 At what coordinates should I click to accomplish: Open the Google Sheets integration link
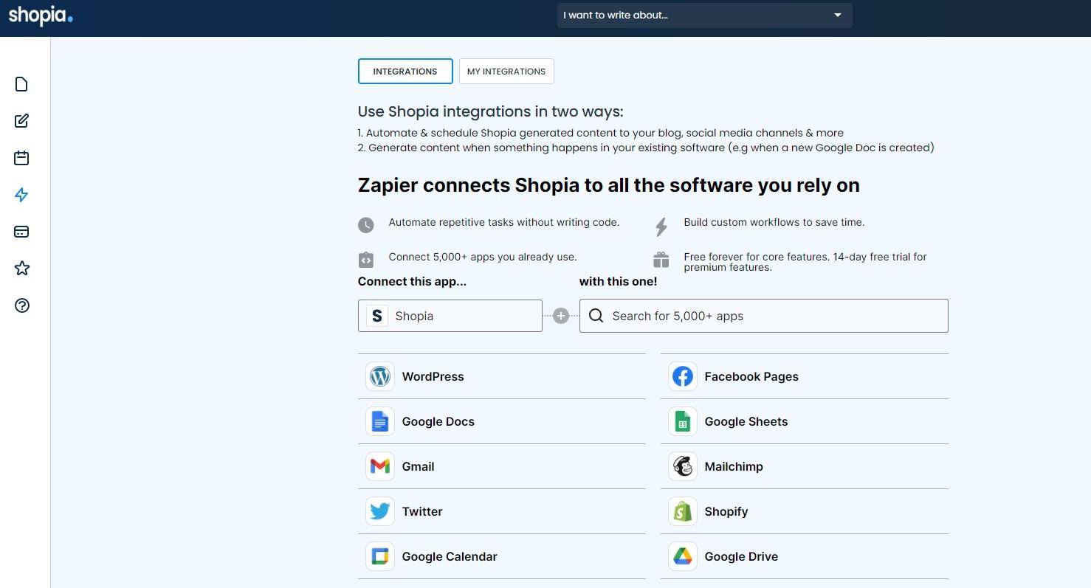[x=805, y=421]
